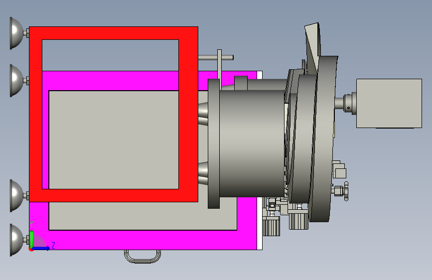Viewport: 432px width, 280px height.
Task: Click the green Y axis arrow
Action: [x=32, y=239]
